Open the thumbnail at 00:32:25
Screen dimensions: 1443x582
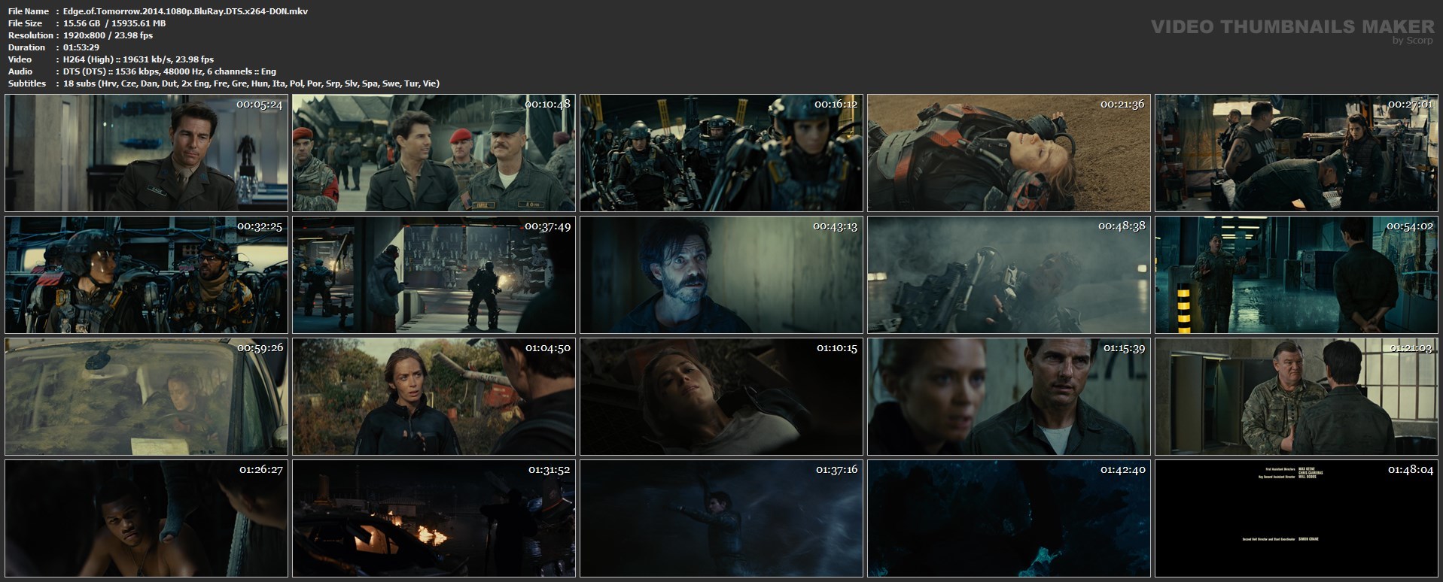146,274
